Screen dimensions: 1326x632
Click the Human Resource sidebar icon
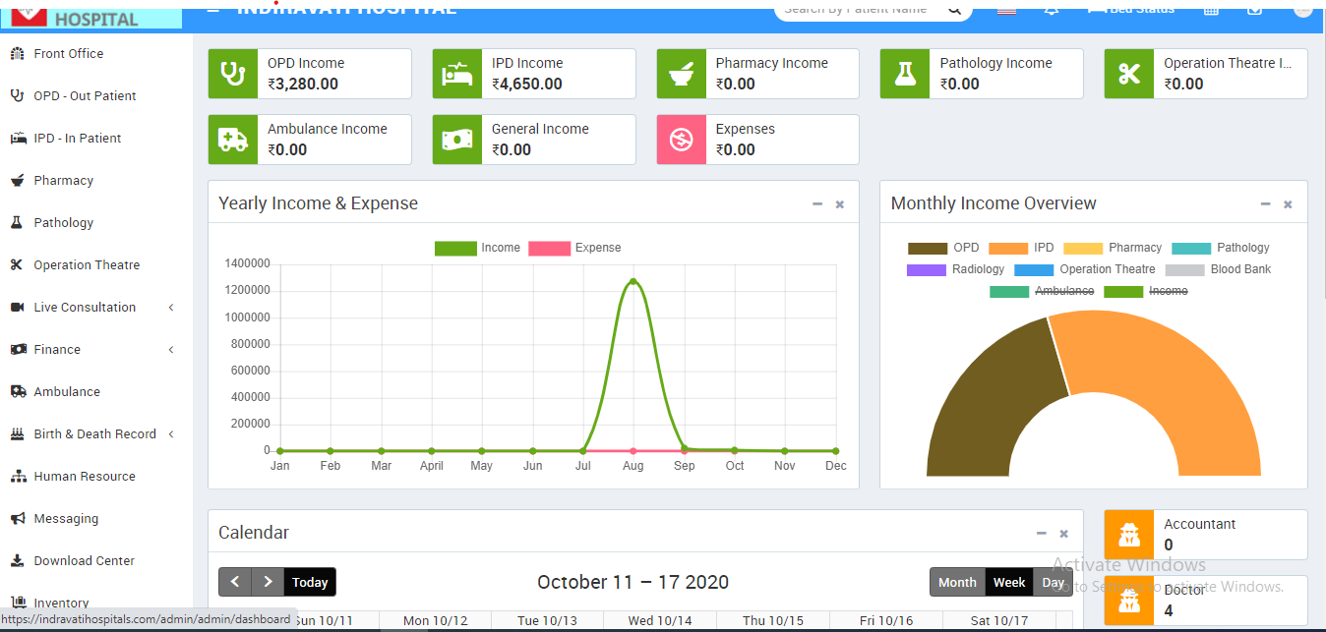[x=18, y=477]
